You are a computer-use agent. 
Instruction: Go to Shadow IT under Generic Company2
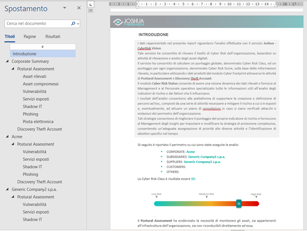point(32,220)
